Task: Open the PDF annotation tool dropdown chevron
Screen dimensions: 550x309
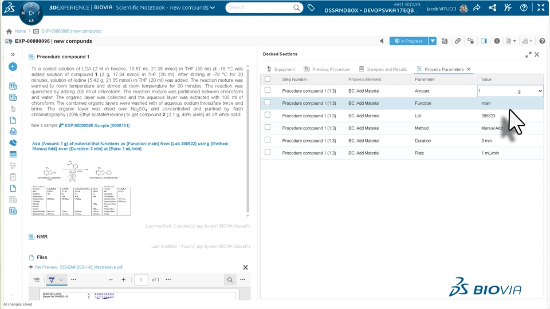Action: [61, 280]
